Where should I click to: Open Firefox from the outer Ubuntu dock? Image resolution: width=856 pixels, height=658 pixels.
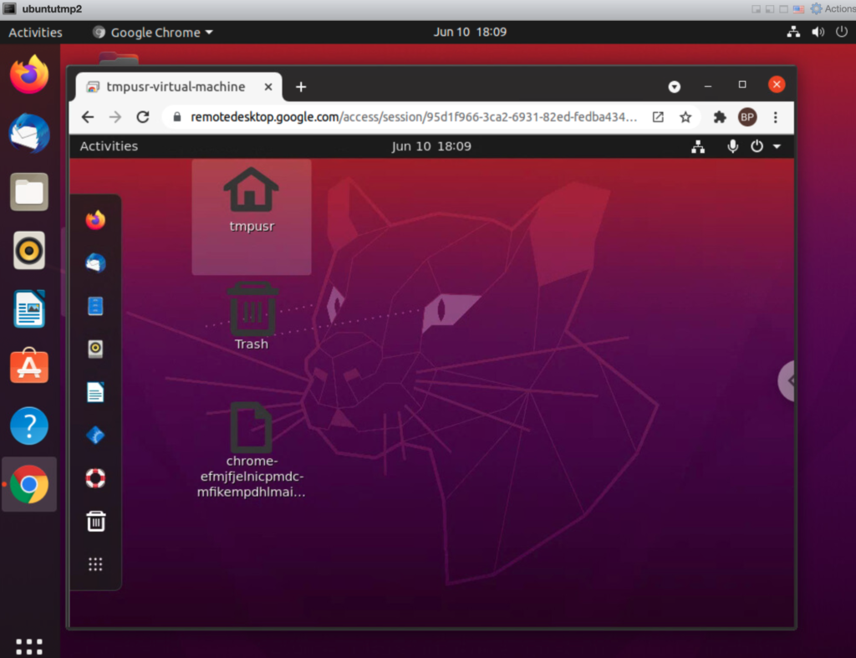[x=29, y=74]
